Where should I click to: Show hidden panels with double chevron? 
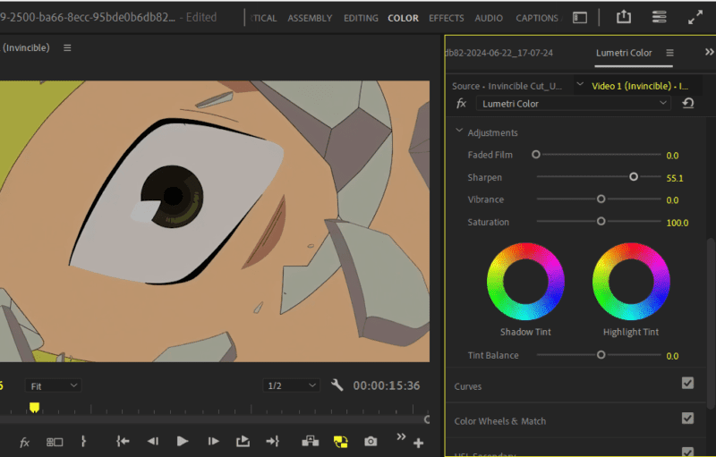[709, 52]
